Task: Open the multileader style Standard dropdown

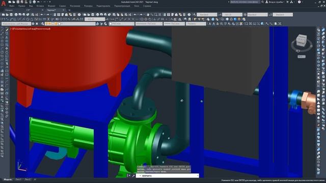Action: click(x=283, y=15)
